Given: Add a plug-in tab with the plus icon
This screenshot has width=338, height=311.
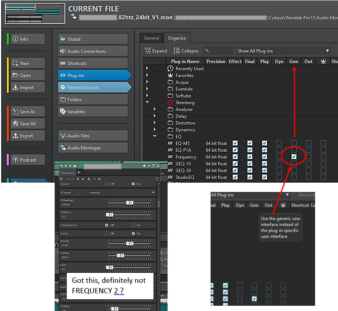Looking at the screenshot, I should pos(79,172).
